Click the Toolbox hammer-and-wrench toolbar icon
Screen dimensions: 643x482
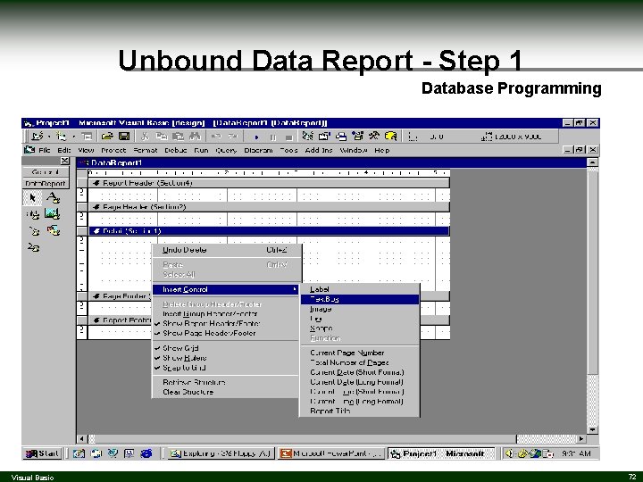coord(374,136)
